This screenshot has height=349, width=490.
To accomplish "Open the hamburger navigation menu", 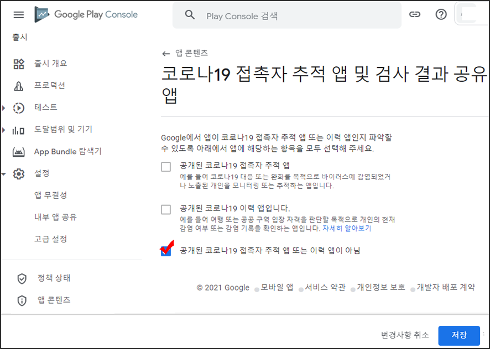I will (19, 15).
